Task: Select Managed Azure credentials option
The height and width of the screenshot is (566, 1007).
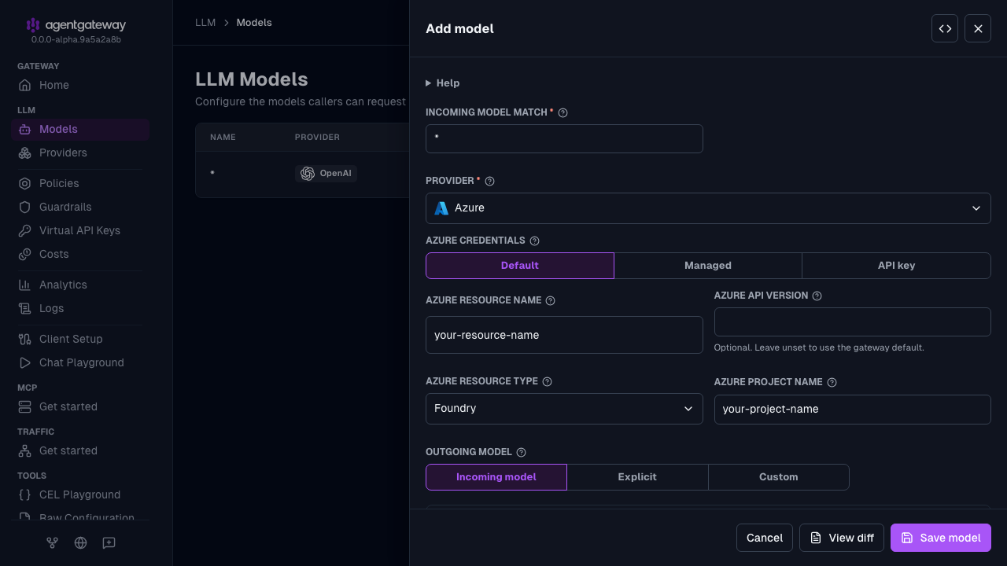Action: (x=708, y=266)
